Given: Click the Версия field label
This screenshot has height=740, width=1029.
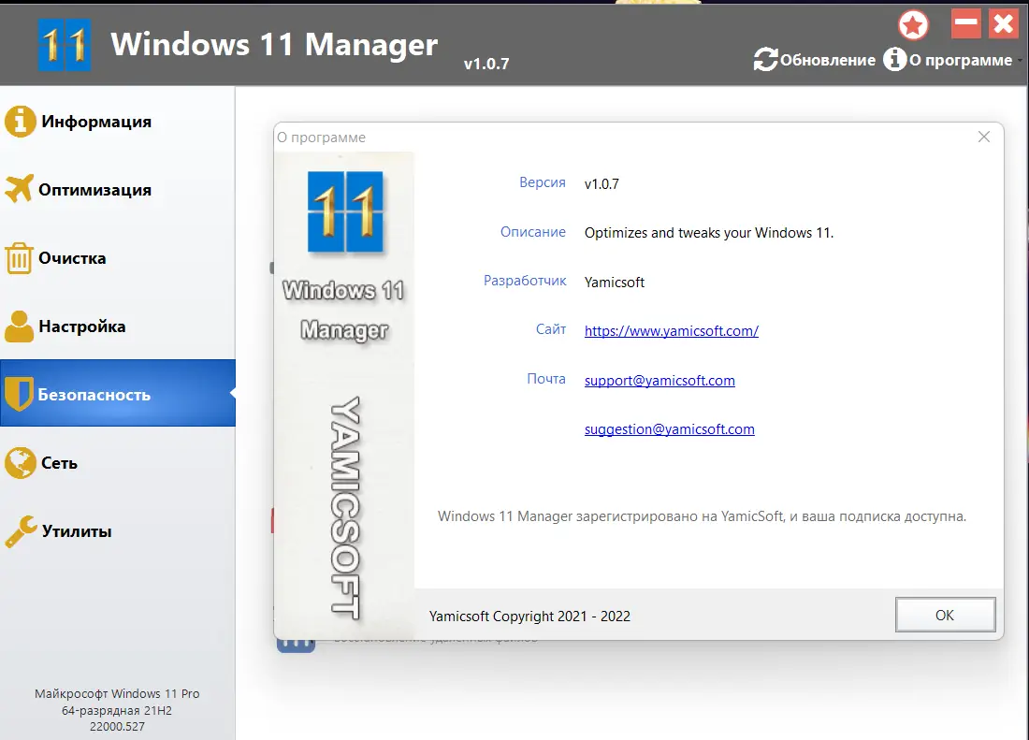Looking at the screenshot, I should click(x=542, y=182).
